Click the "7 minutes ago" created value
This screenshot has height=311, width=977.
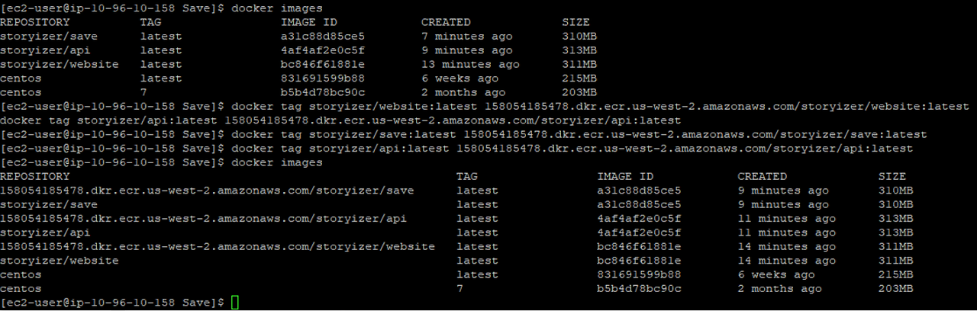[x=467, y=37]
